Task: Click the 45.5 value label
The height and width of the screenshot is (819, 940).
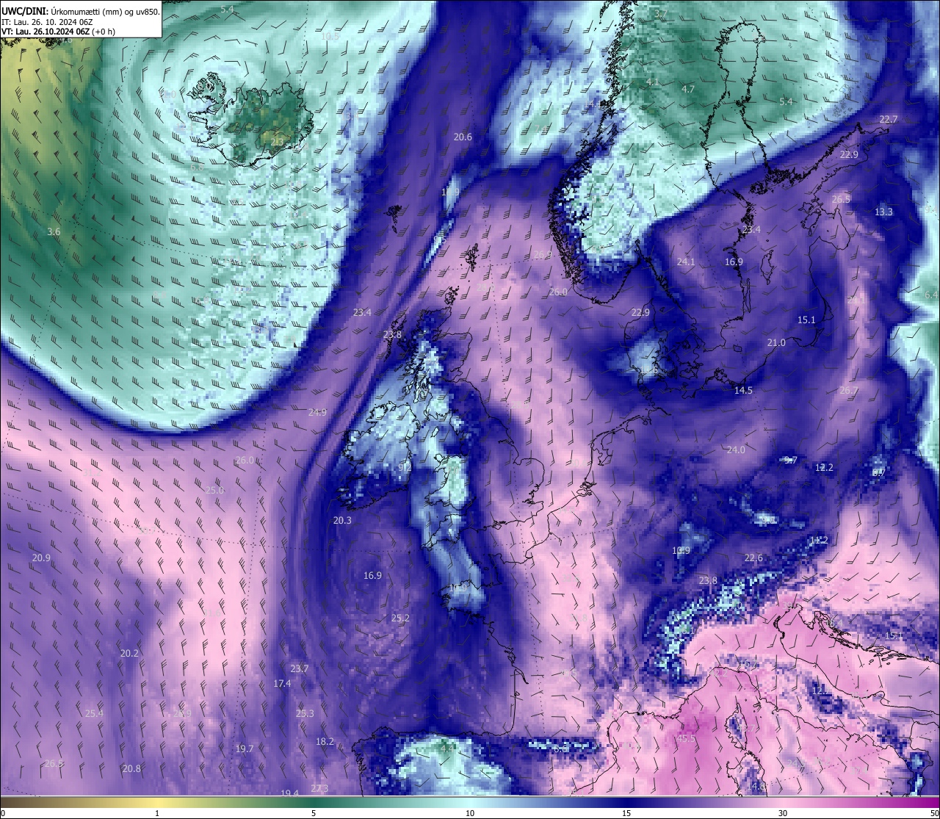Action: point(686,739)
